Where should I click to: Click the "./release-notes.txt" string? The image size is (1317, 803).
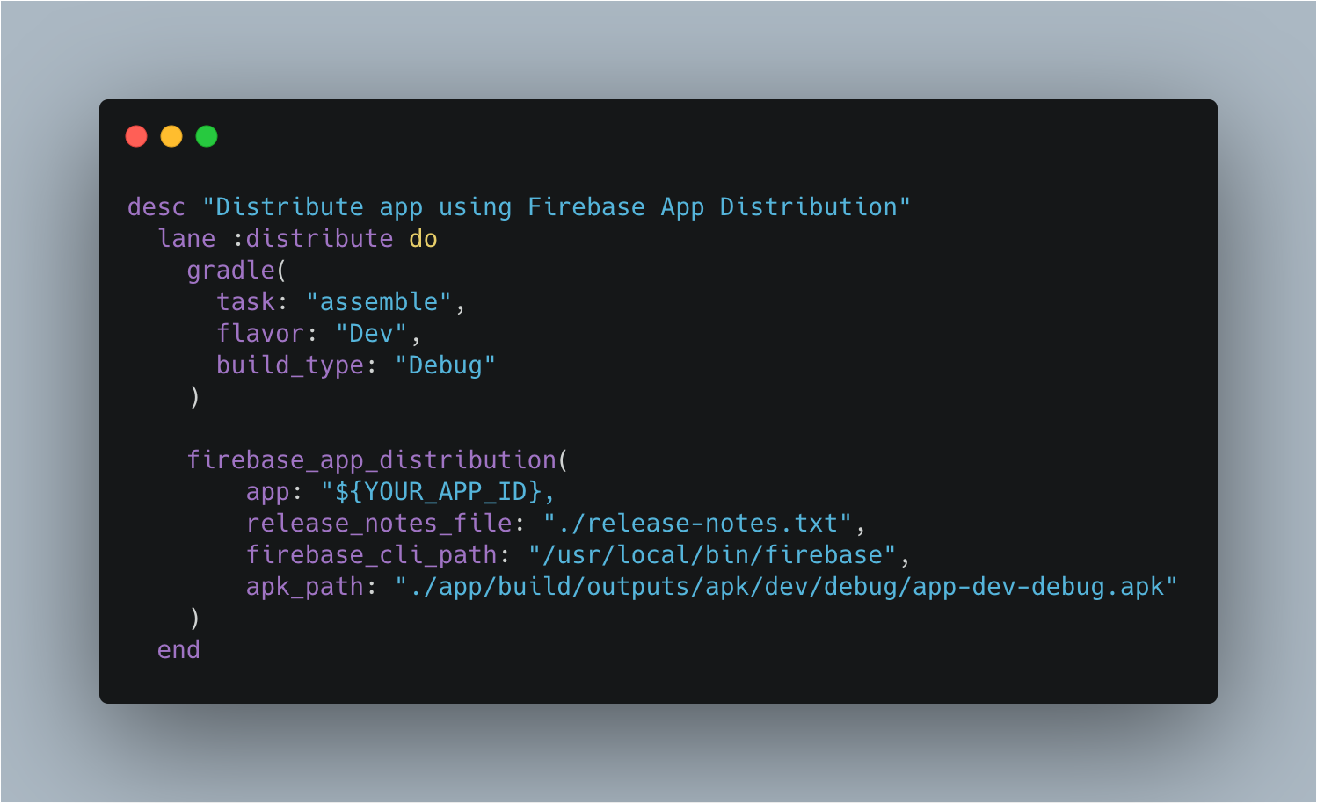pyautogui.click(x=697, y=524)
